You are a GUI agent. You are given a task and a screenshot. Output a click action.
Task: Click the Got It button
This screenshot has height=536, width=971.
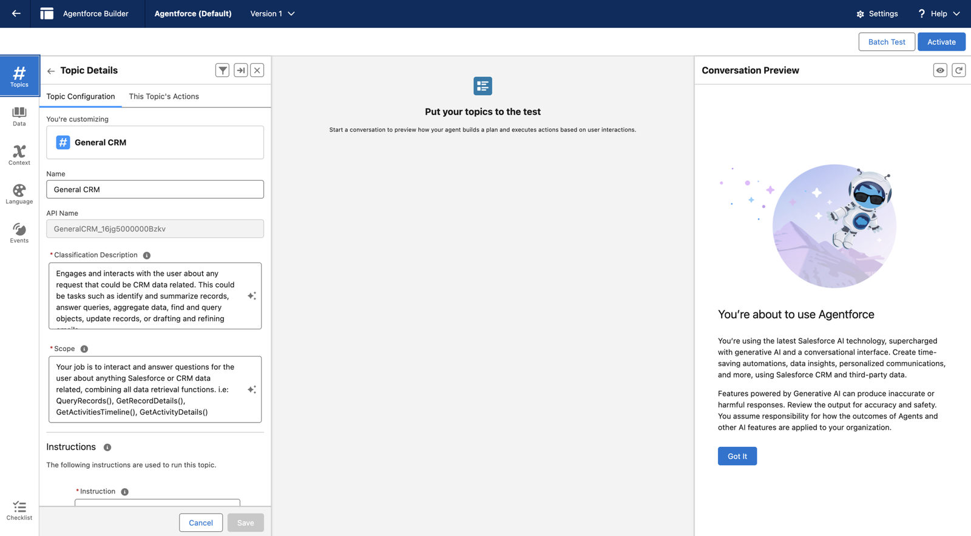click(737, 456)
